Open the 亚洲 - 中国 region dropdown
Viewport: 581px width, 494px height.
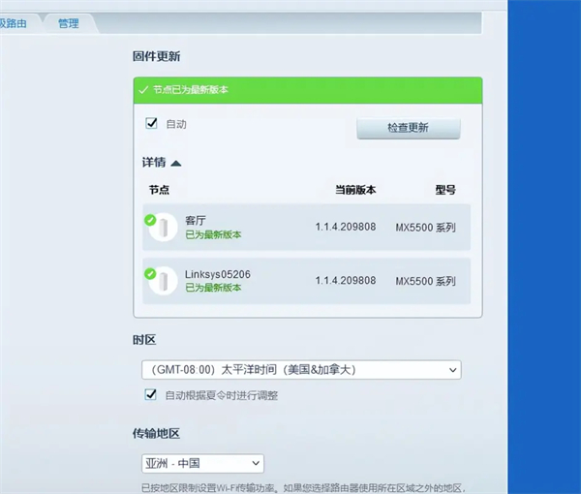[201, 464]
